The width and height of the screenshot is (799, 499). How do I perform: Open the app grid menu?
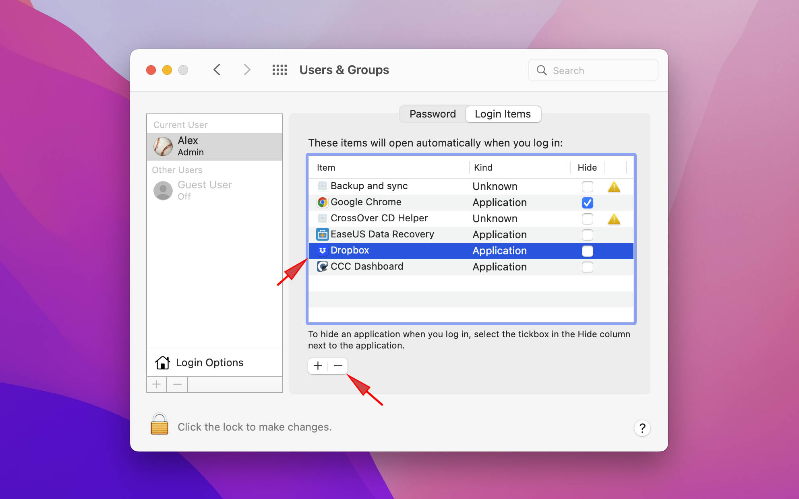(279, 70)
